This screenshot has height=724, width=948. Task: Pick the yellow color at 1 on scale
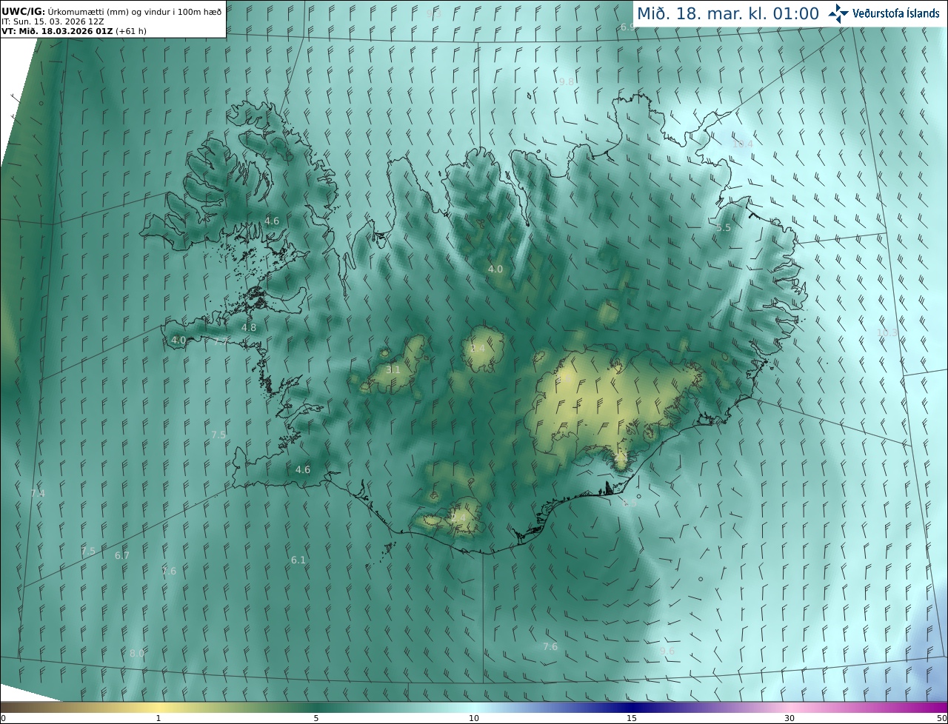(158, 707)
